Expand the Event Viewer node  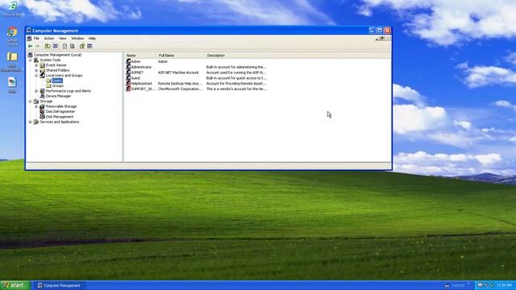[x=36, y=65]
